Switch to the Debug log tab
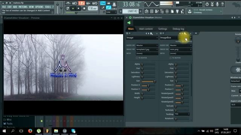 tap(178, 29)
